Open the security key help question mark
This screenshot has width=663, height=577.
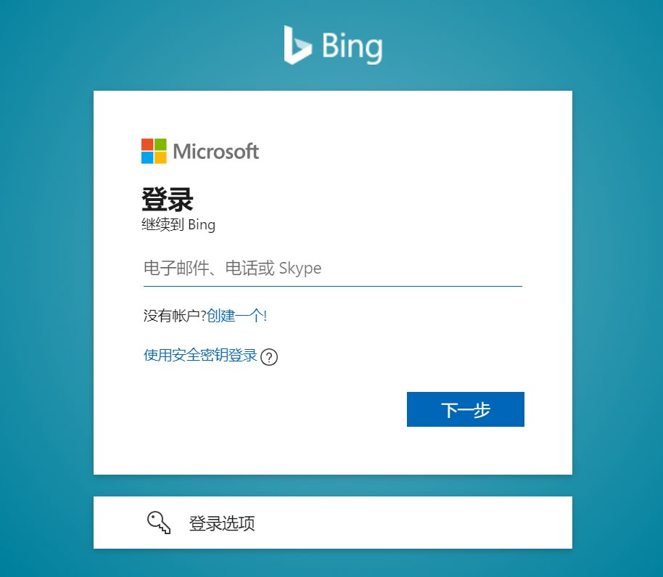(269, 357)
